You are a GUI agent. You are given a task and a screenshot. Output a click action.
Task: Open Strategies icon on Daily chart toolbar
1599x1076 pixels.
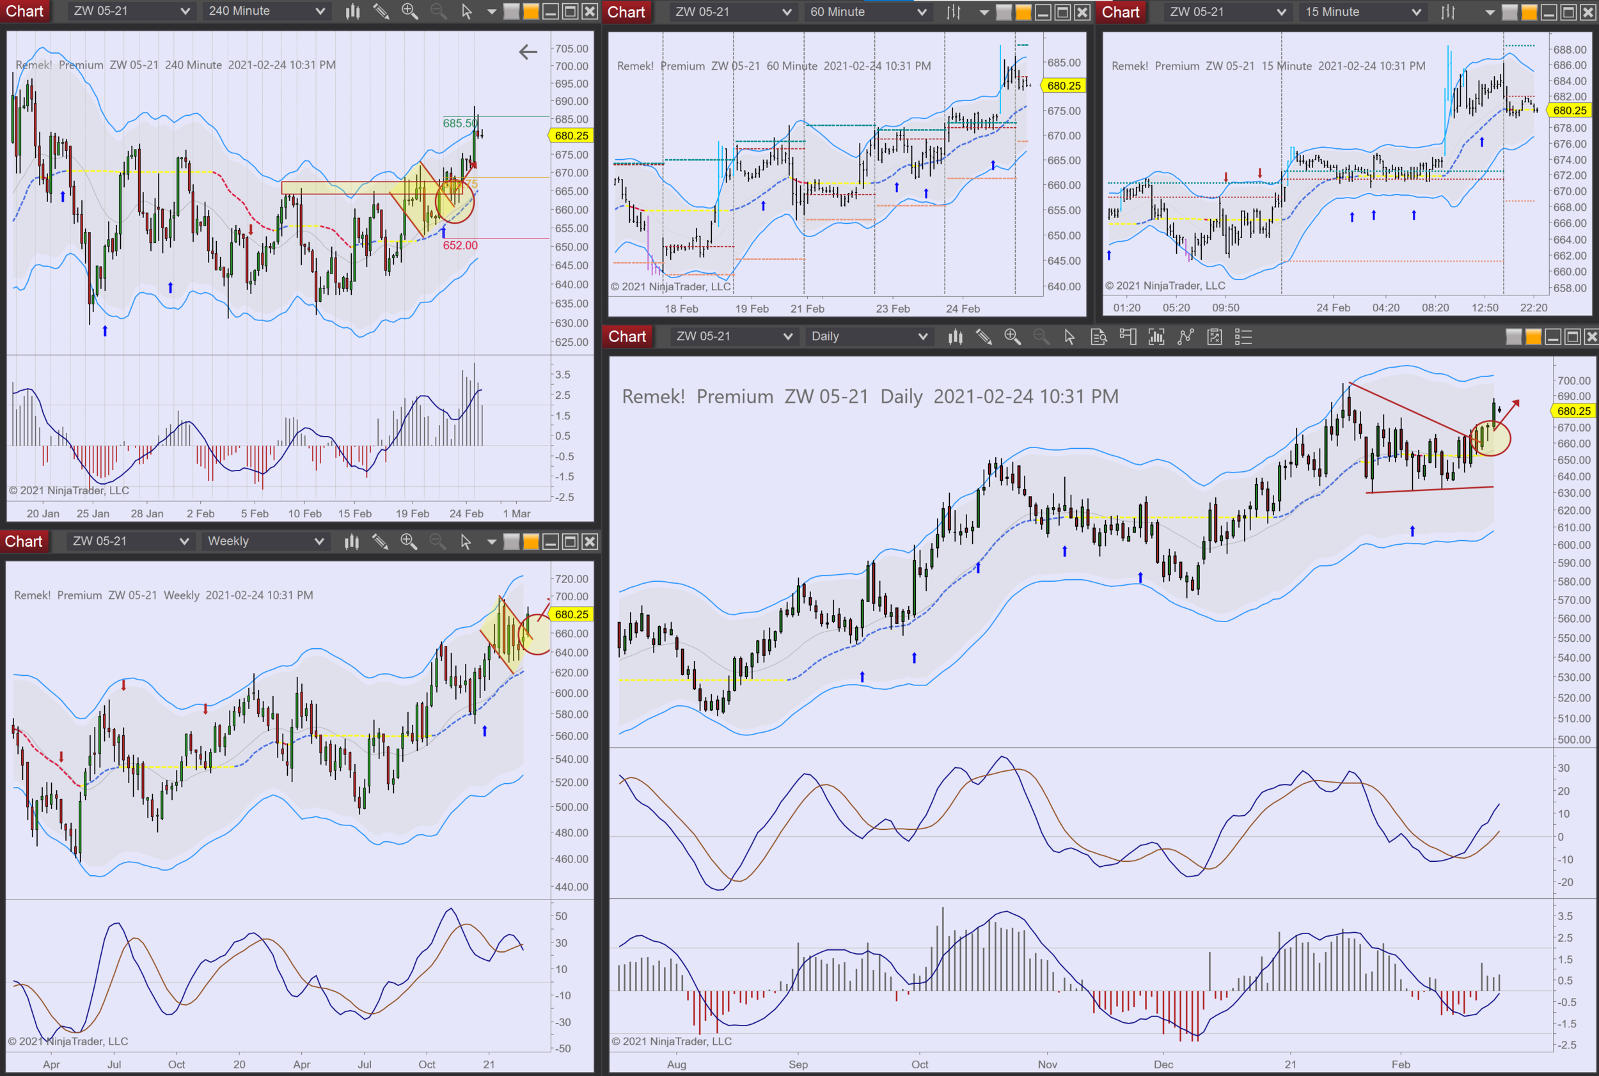point(1215,337)
